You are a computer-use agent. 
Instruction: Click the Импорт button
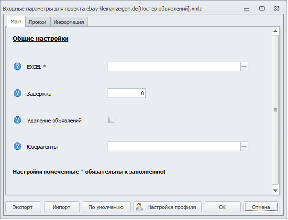pos(62,207)
